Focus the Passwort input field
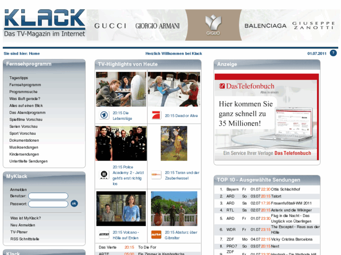Screen dimensions: 341x255 [x=48, y=204]
